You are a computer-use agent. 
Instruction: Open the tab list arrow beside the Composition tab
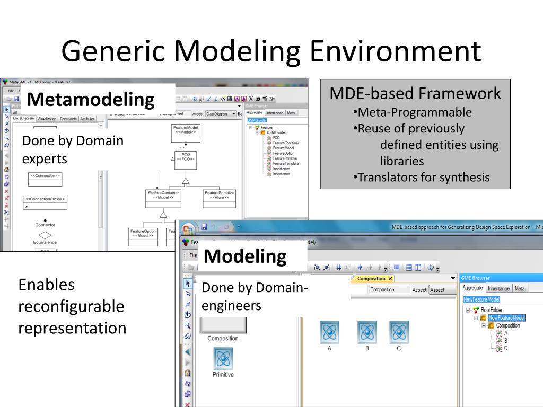point(452,278)
